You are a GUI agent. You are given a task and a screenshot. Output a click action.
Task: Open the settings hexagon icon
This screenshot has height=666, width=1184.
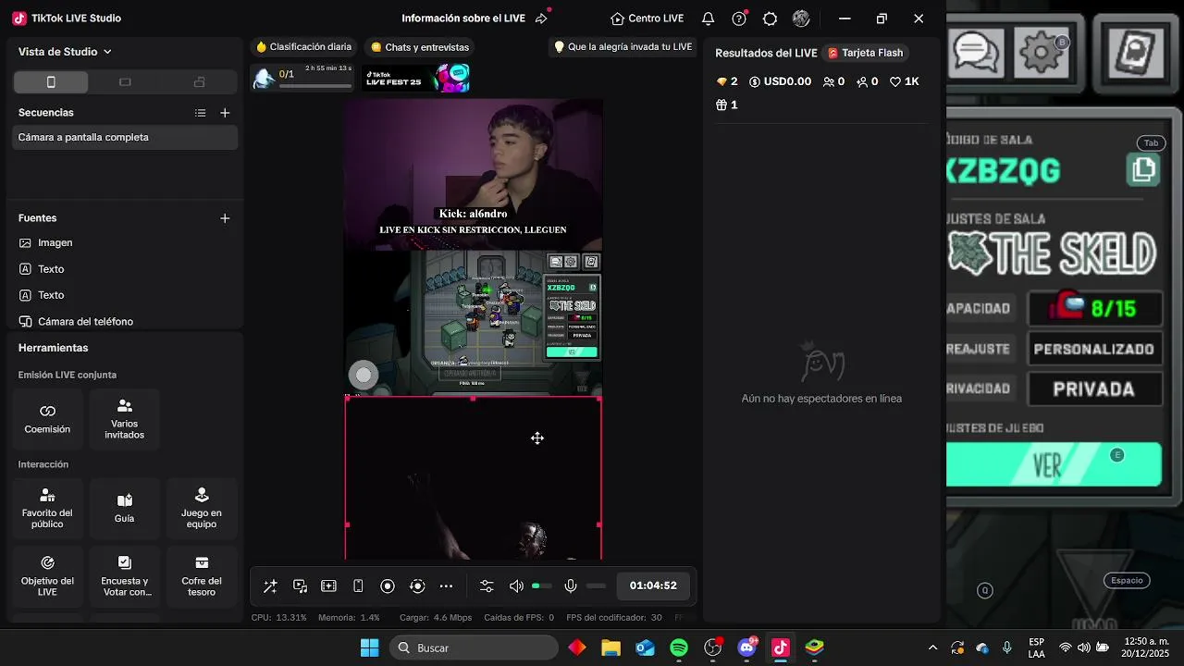[770, 18]
